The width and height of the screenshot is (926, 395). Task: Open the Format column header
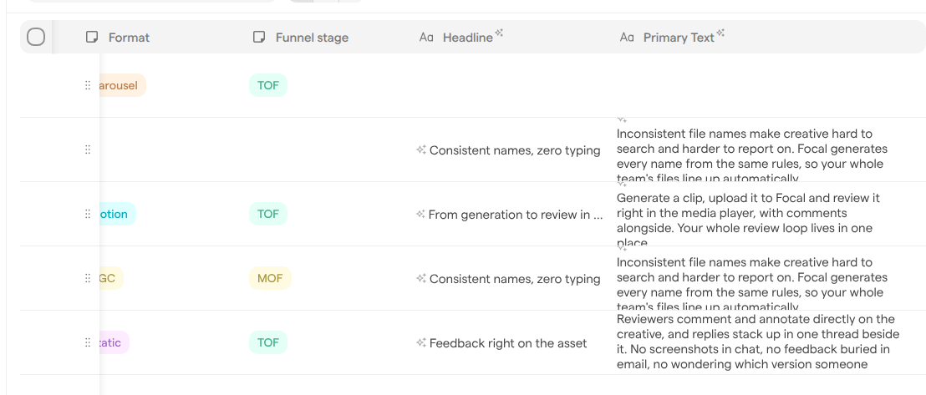129,38
